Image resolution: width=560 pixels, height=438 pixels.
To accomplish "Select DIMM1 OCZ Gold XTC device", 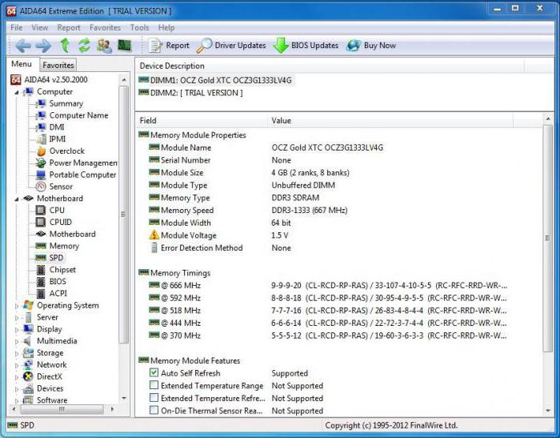I will (216, 80).
